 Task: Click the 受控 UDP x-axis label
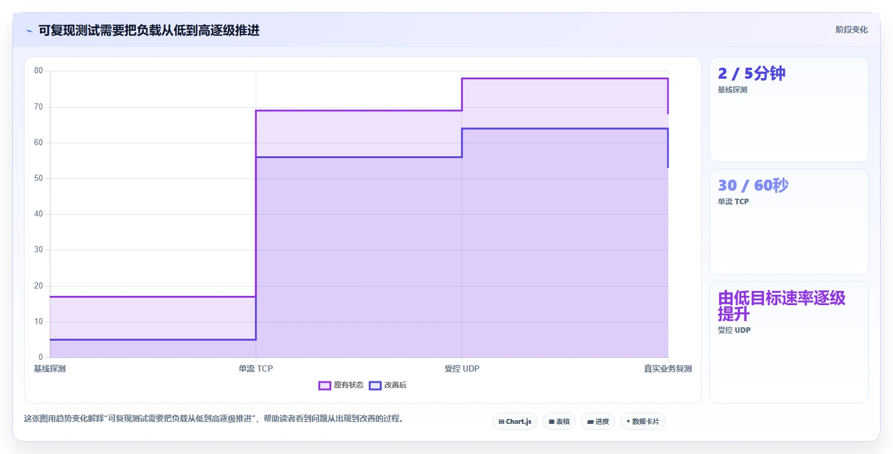(x=462, y=369)
